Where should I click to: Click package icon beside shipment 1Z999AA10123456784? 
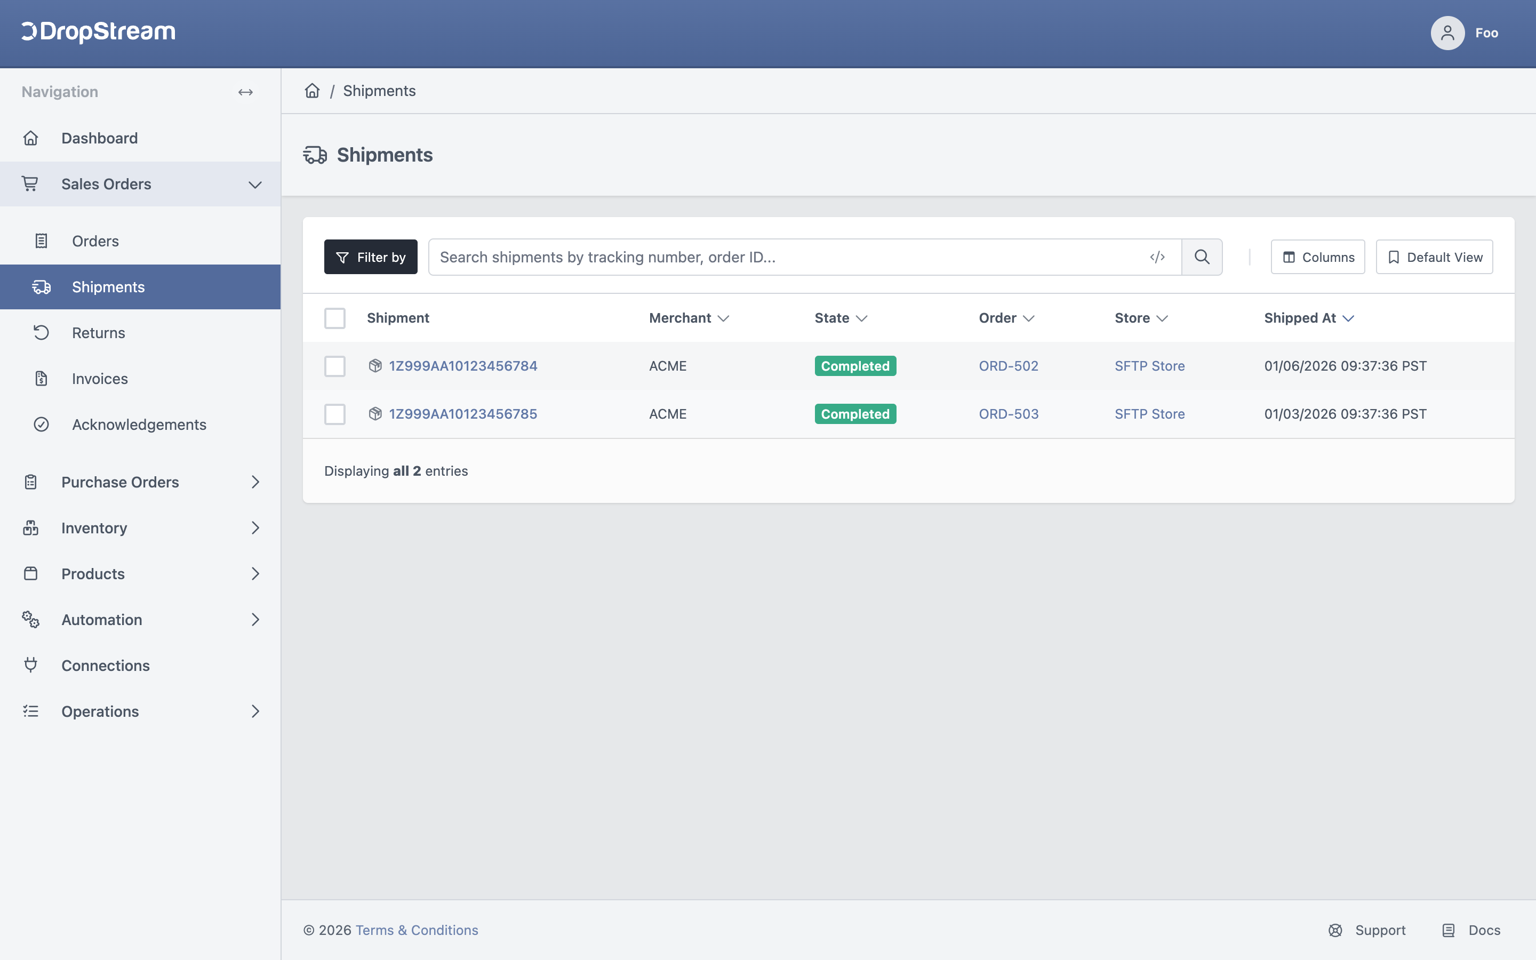tap(375, 366)
